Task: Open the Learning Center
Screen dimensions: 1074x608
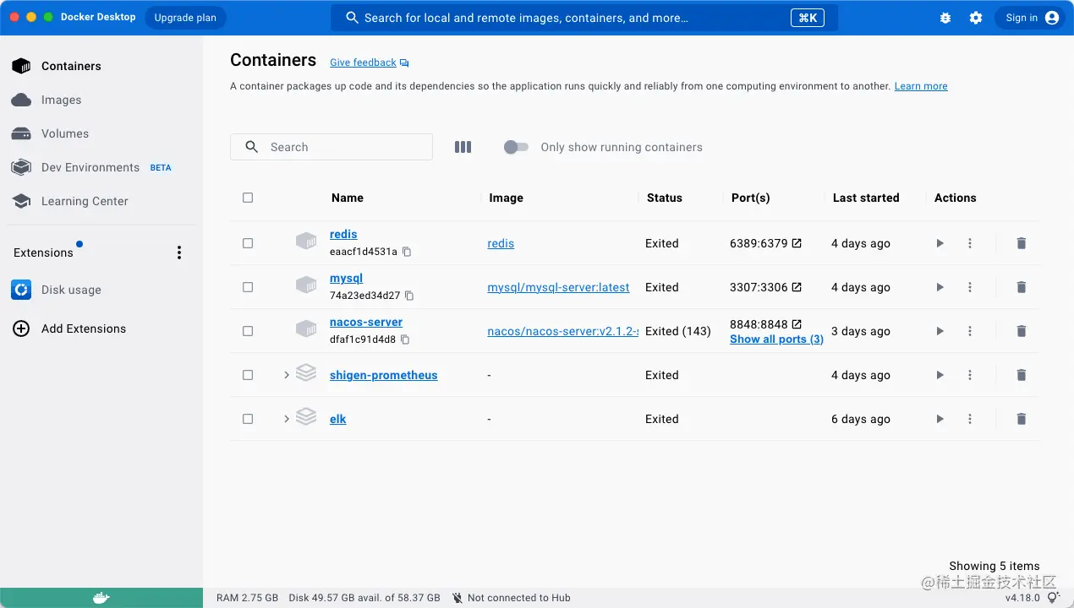Action: pyautogui.click(x=101, y=201)
